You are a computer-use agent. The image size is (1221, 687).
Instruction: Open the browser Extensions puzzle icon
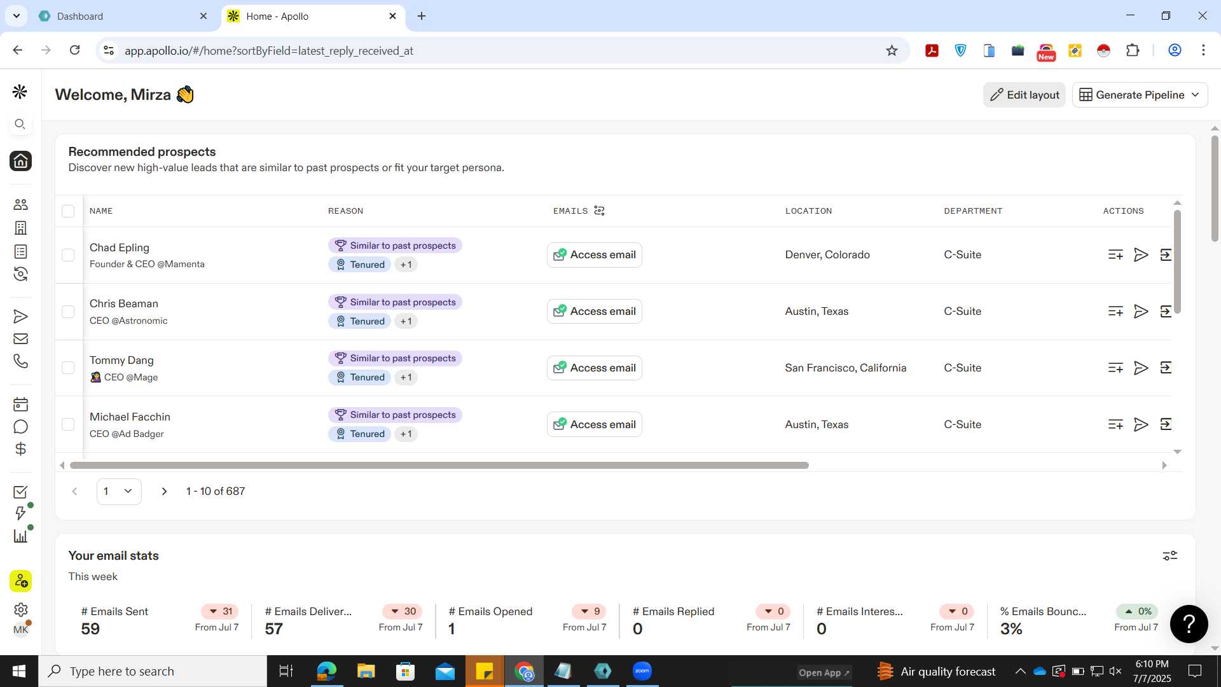pos(1133,50)
